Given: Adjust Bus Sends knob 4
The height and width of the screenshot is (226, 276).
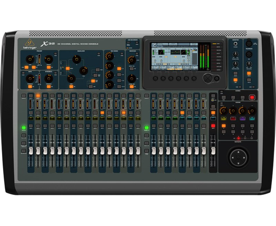Looking at the screenshot, I should coord(109,85).
